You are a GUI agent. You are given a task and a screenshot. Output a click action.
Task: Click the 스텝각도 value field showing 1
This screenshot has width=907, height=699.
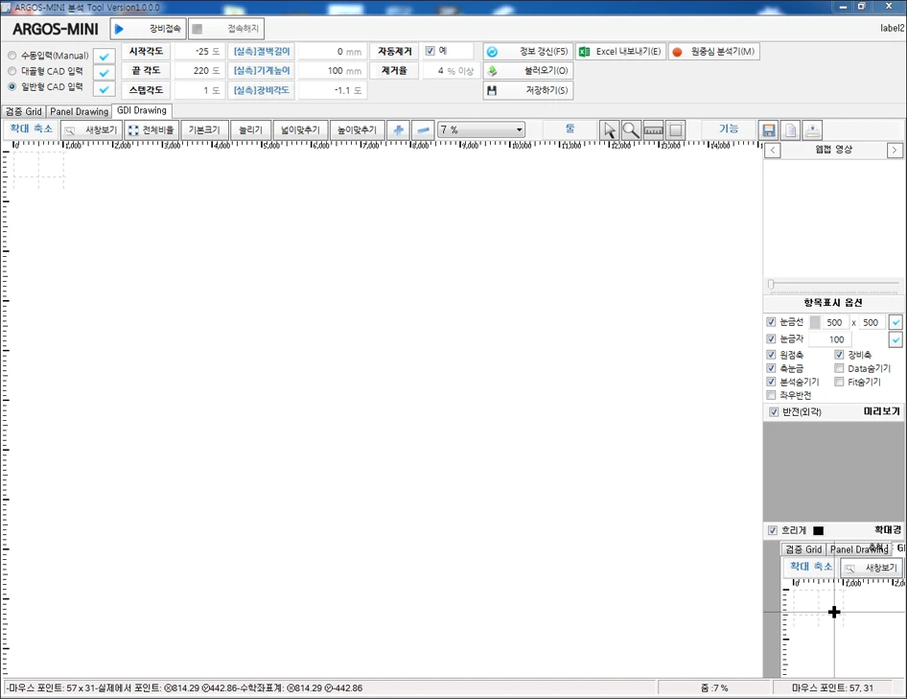200,90
